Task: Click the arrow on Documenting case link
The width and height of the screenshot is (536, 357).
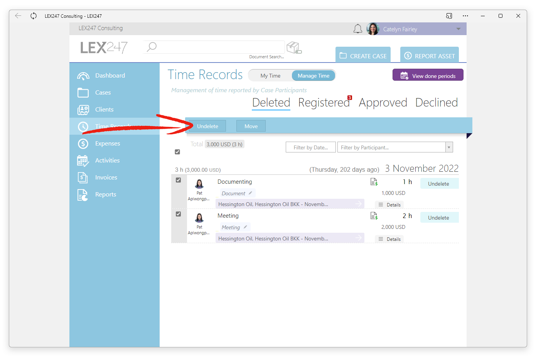Action: click(x=359, y=204)
